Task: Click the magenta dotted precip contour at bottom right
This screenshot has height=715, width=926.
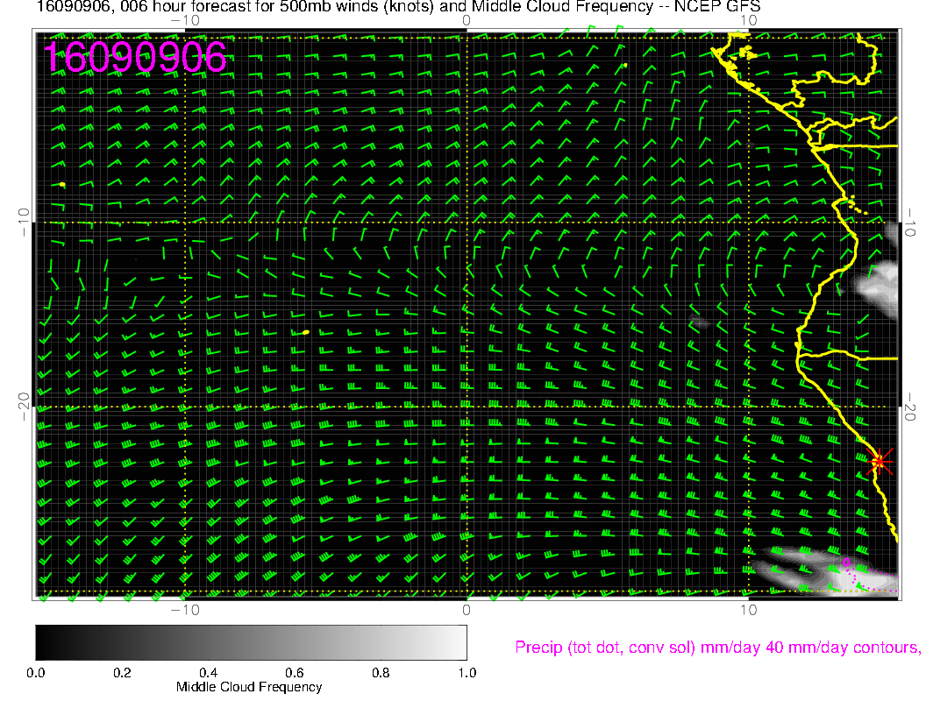Action: (x=849, y=568)
